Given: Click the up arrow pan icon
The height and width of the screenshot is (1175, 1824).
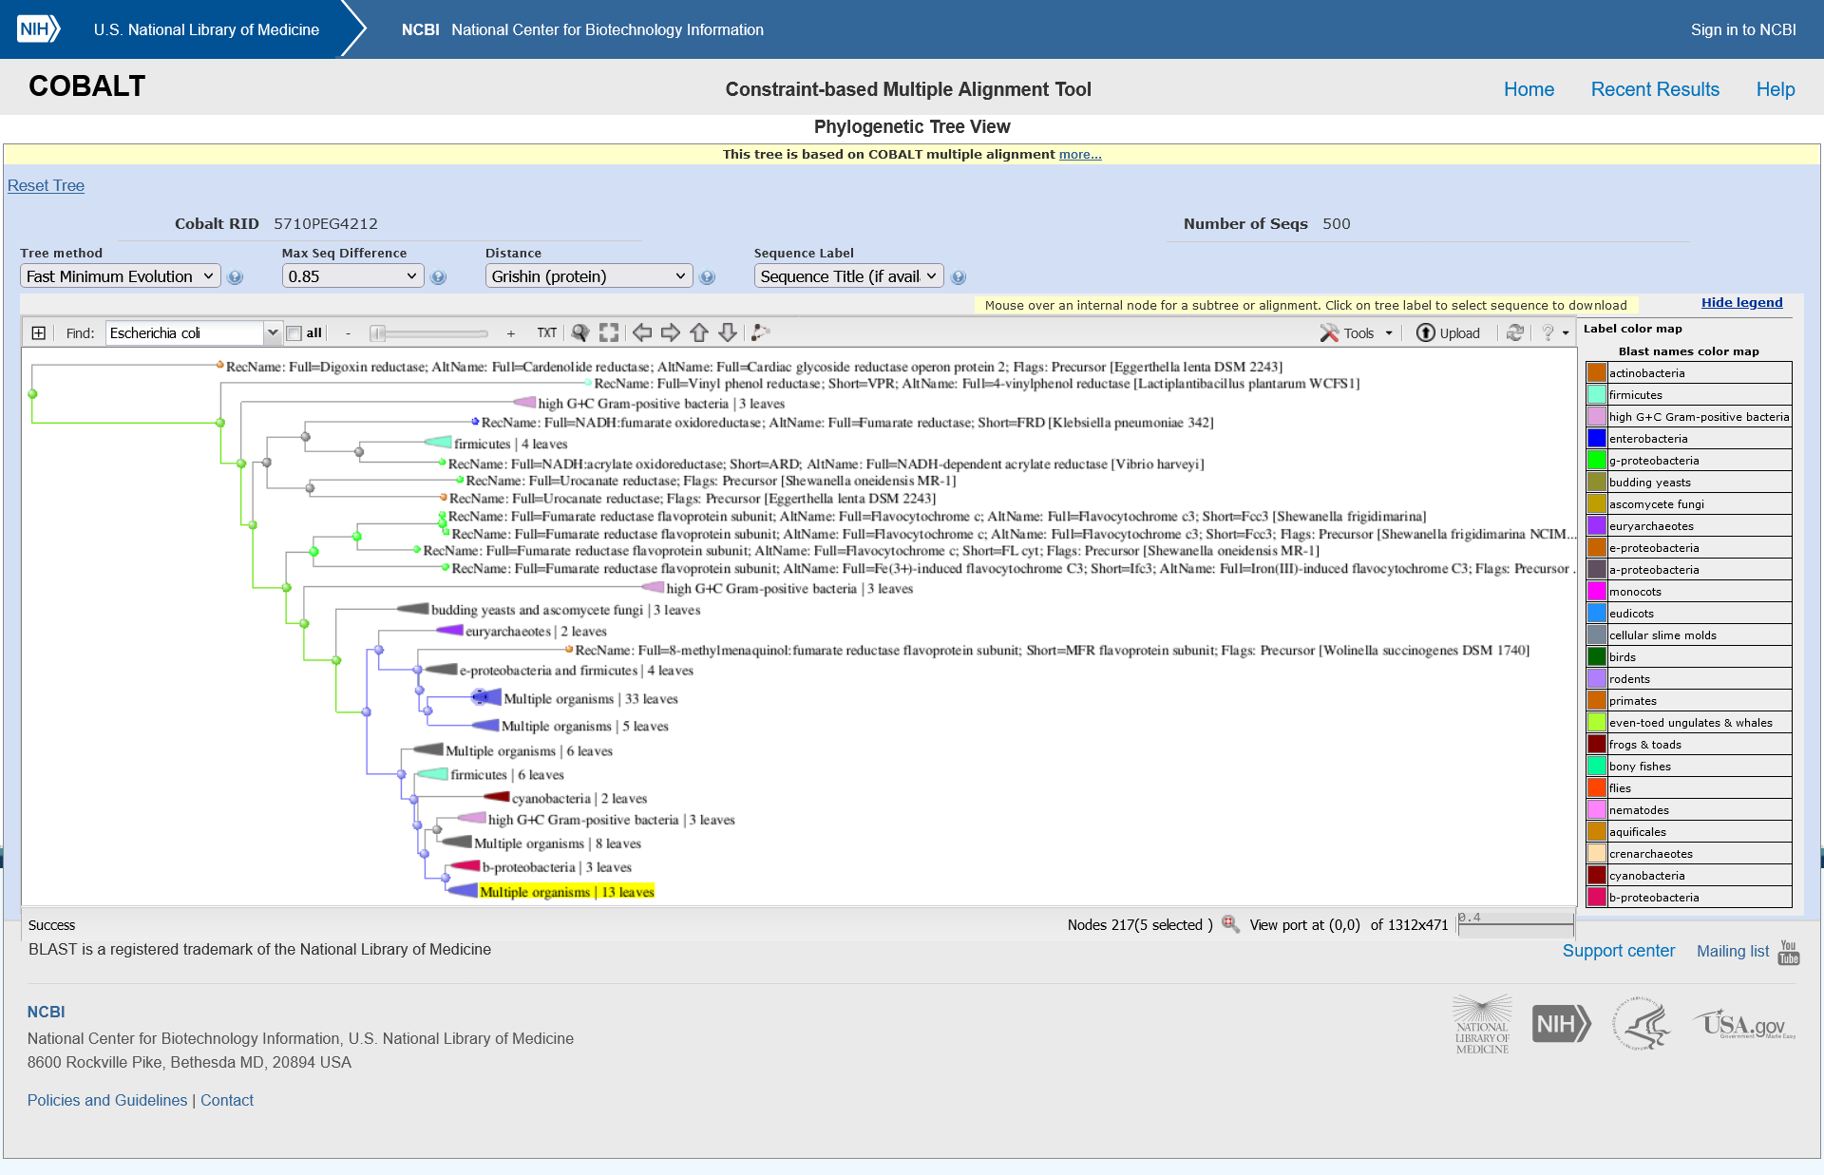Looking at the screenshot, I should pyautogui.click(x=699, y=332).
